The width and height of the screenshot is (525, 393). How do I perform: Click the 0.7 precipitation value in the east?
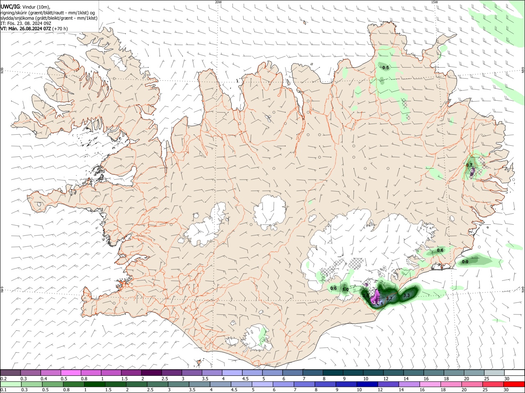(469, 165)
